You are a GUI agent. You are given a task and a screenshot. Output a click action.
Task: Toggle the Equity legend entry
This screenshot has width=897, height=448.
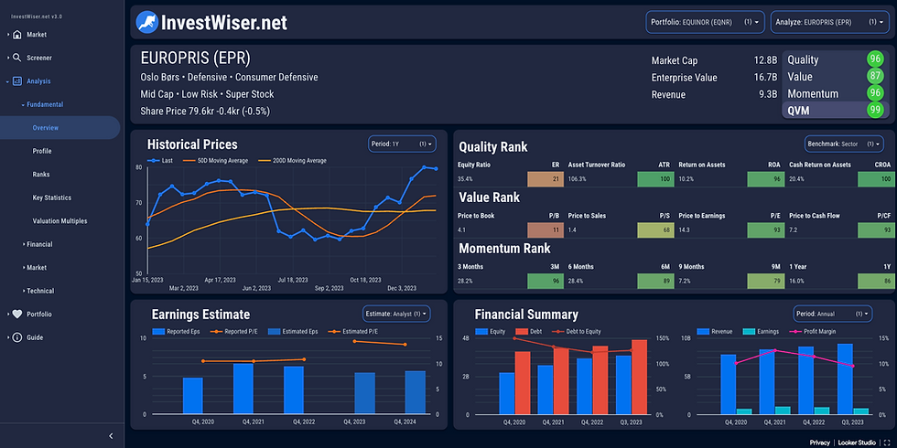[491, 331]
